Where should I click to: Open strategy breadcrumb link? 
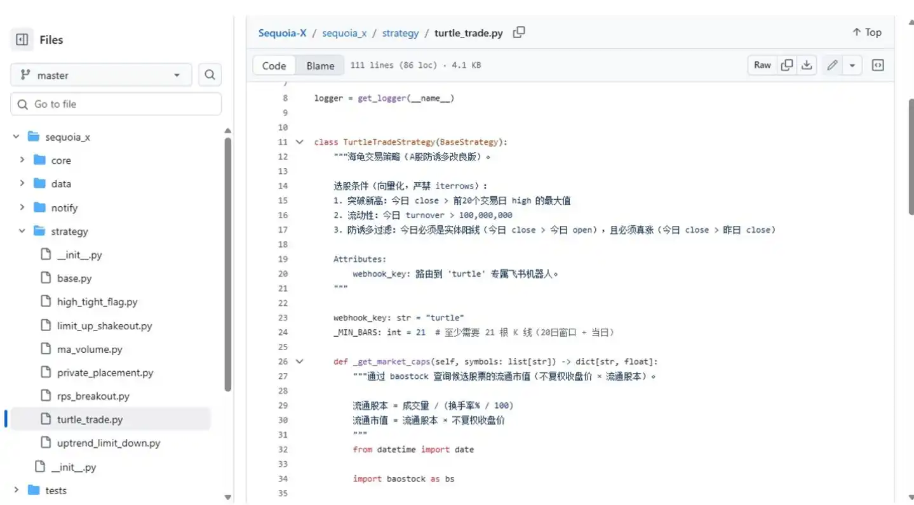400,33
